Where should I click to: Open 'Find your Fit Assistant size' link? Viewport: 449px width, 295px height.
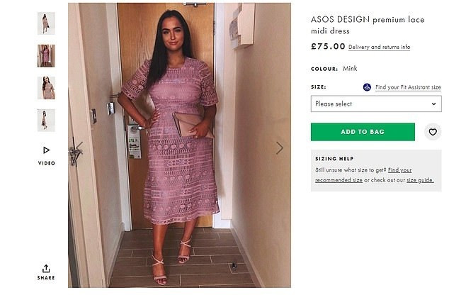pos(408,87)
